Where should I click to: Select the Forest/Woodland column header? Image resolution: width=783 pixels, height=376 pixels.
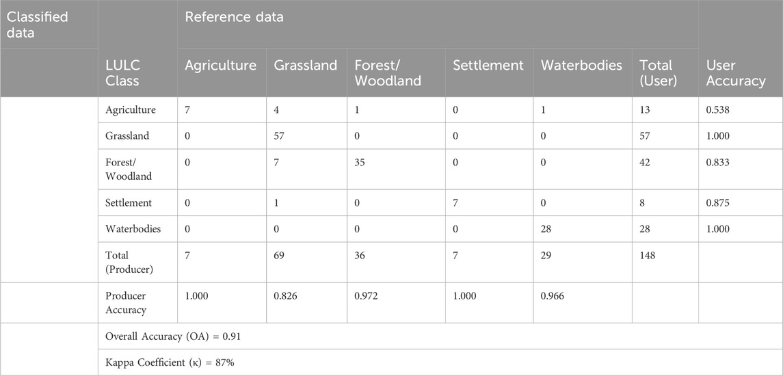397,73
